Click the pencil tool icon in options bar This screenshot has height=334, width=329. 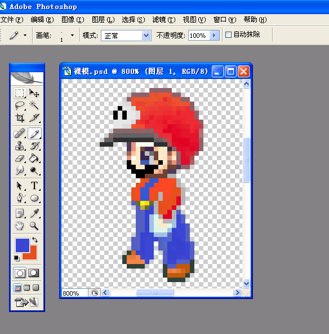[14, 36]
